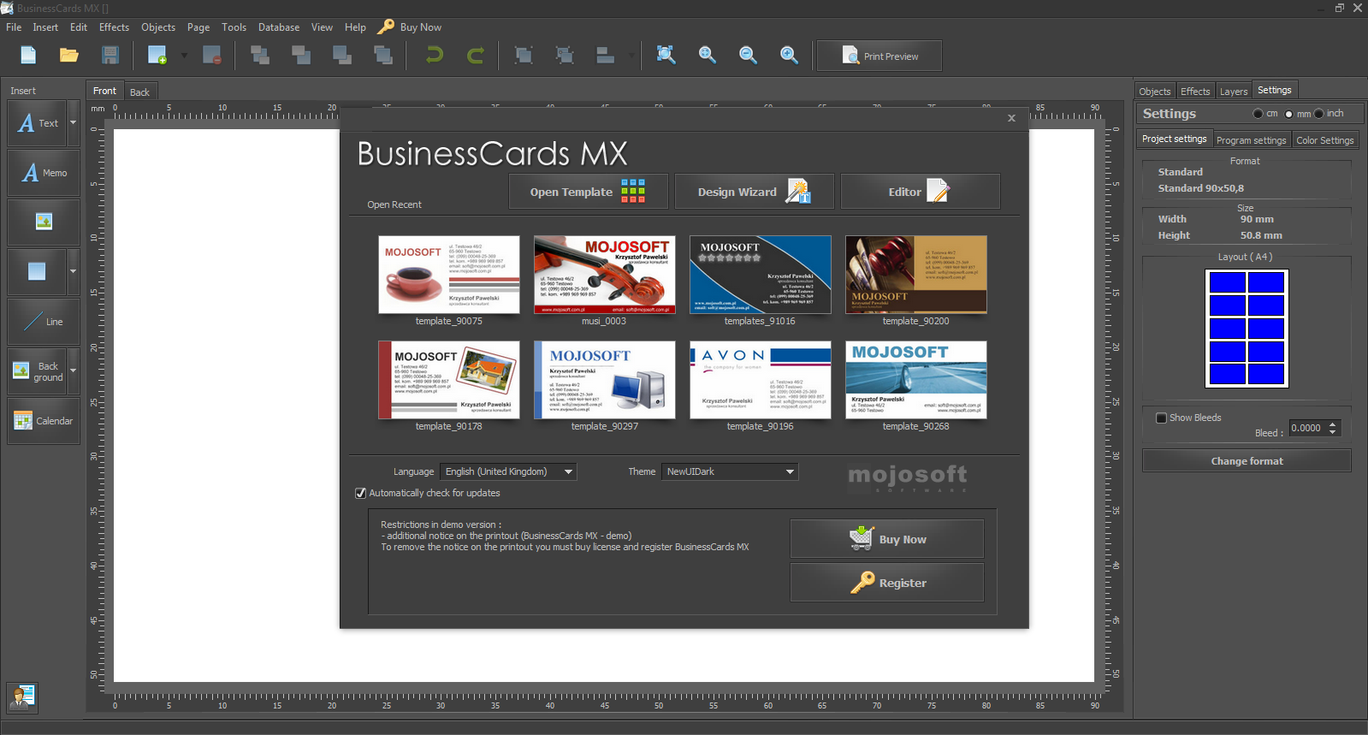The height and width of the screenshot is (735, 1368).
Task: Insert an image with picture tool
Action: pos(44,222)
